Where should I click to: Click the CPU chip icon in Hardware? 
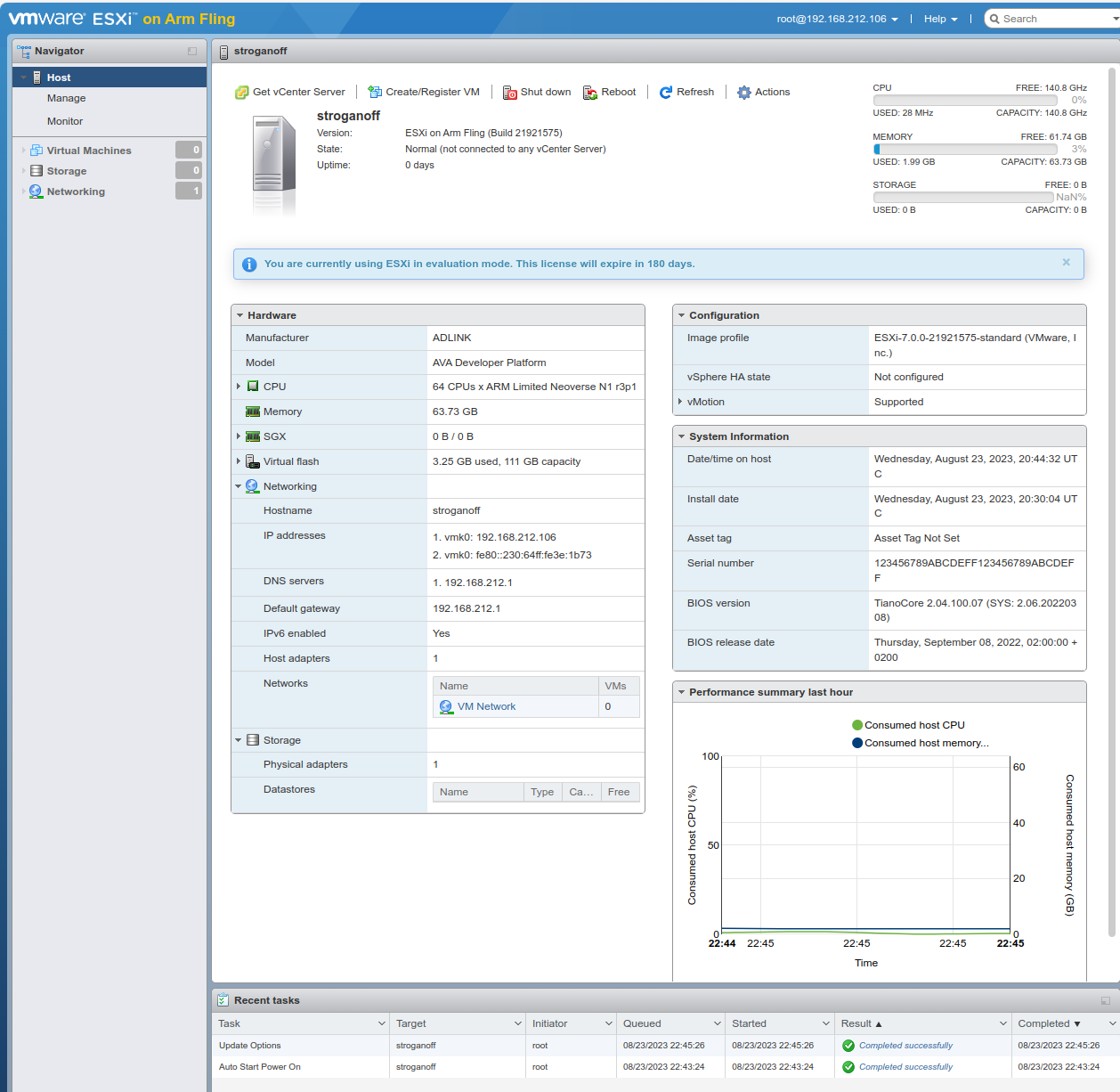pos(253,387)
